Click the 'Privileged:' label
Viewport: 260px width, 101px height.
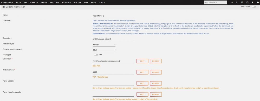7,55
